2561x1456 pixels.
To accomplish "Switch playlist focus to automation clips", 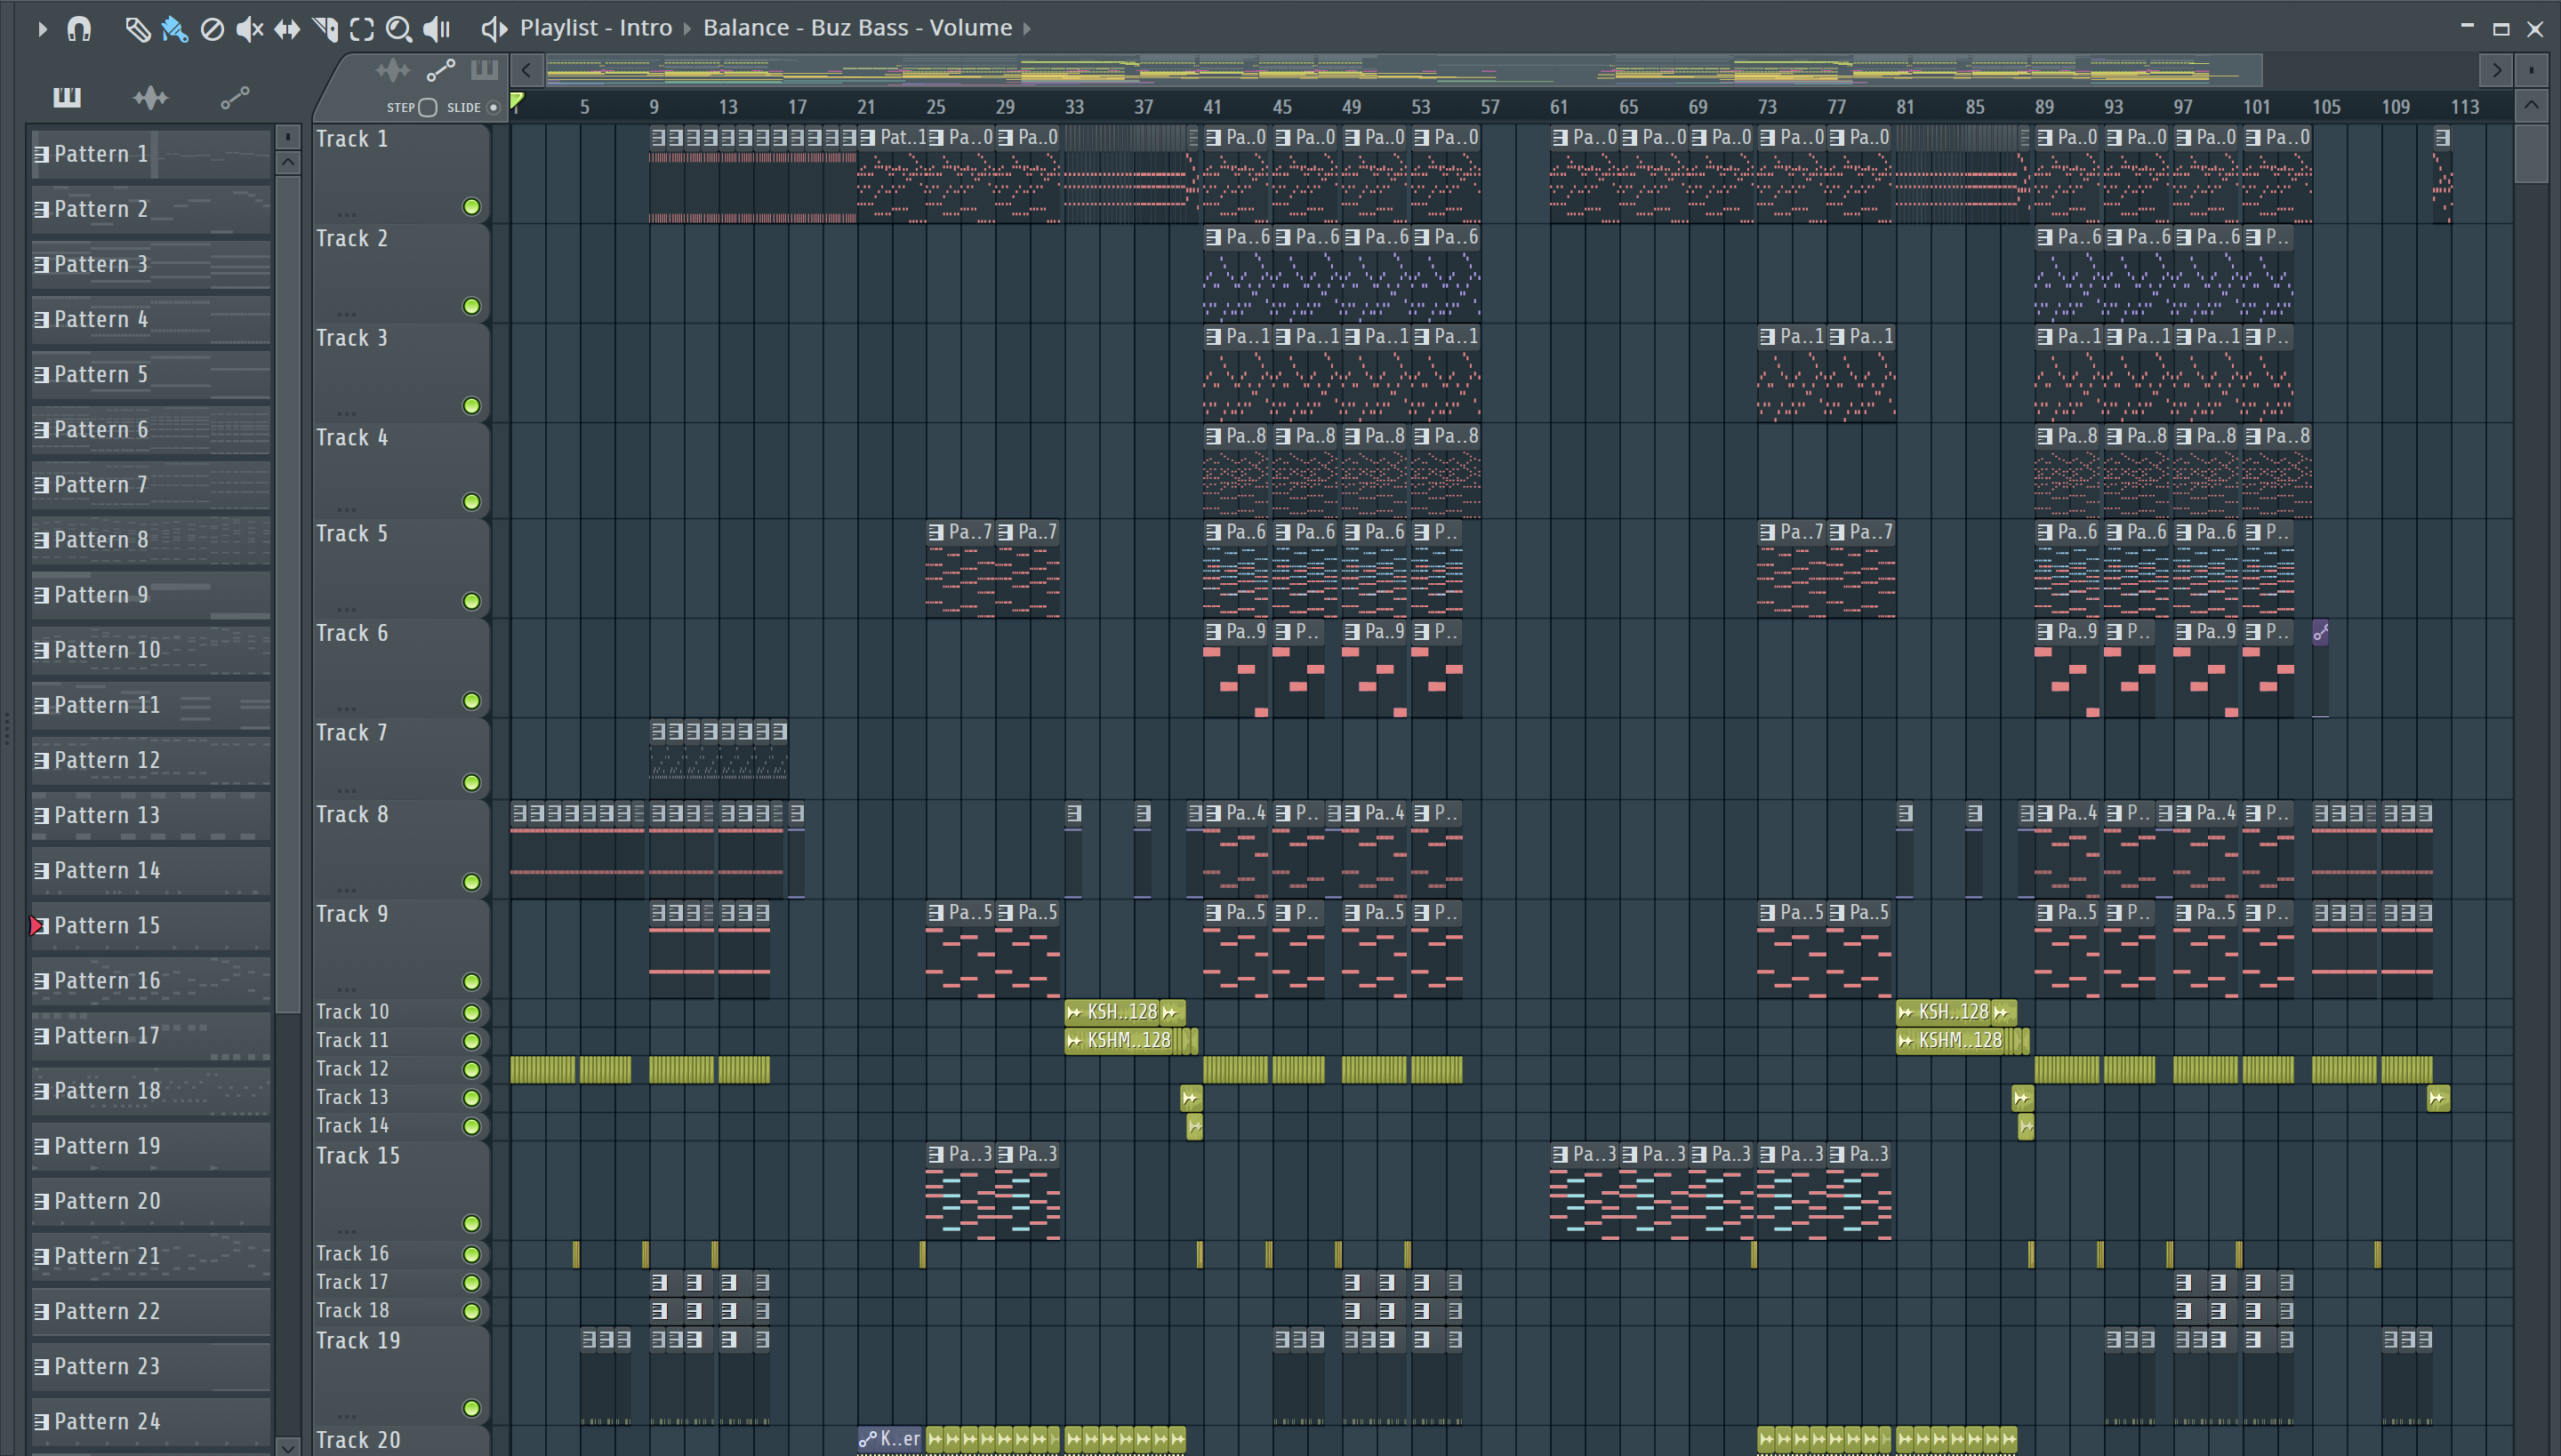I will pos(441,70).
